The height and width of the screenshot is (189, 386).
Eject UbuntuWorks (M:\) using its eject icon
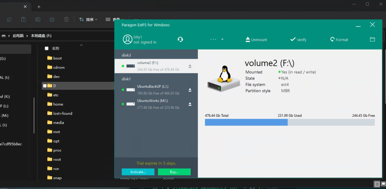pos(190,104)
